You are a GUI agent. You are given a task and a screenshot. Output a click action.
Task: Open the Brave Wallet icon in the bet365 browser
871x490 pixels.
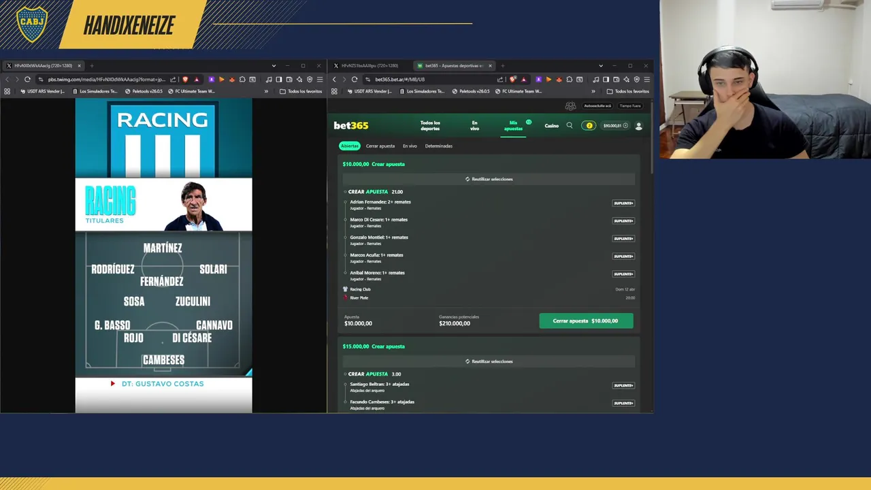[616, 79]
